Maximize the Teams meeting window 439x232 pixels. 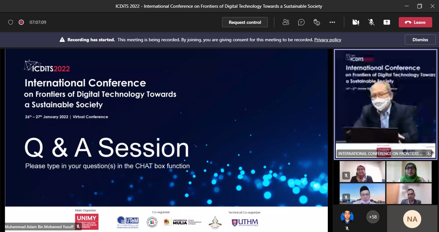coord(419,6)
